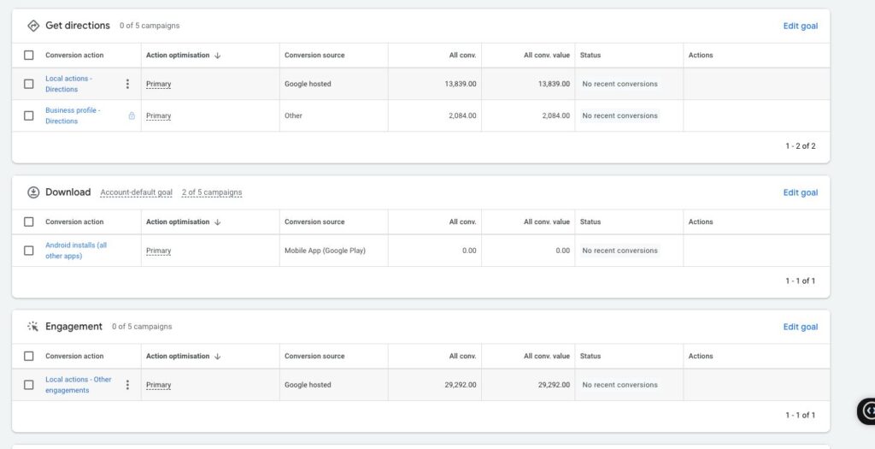Click sort arrow in Get directions Action optimisation header

point(218,56)
